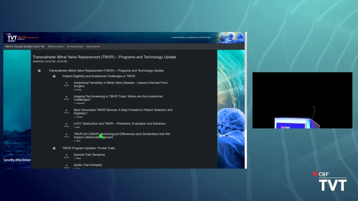The height and width of the screenshot is (201, 358).
Task: Open LVOT Obstruction and TMVR talk title
Action: tap(119, 123)
